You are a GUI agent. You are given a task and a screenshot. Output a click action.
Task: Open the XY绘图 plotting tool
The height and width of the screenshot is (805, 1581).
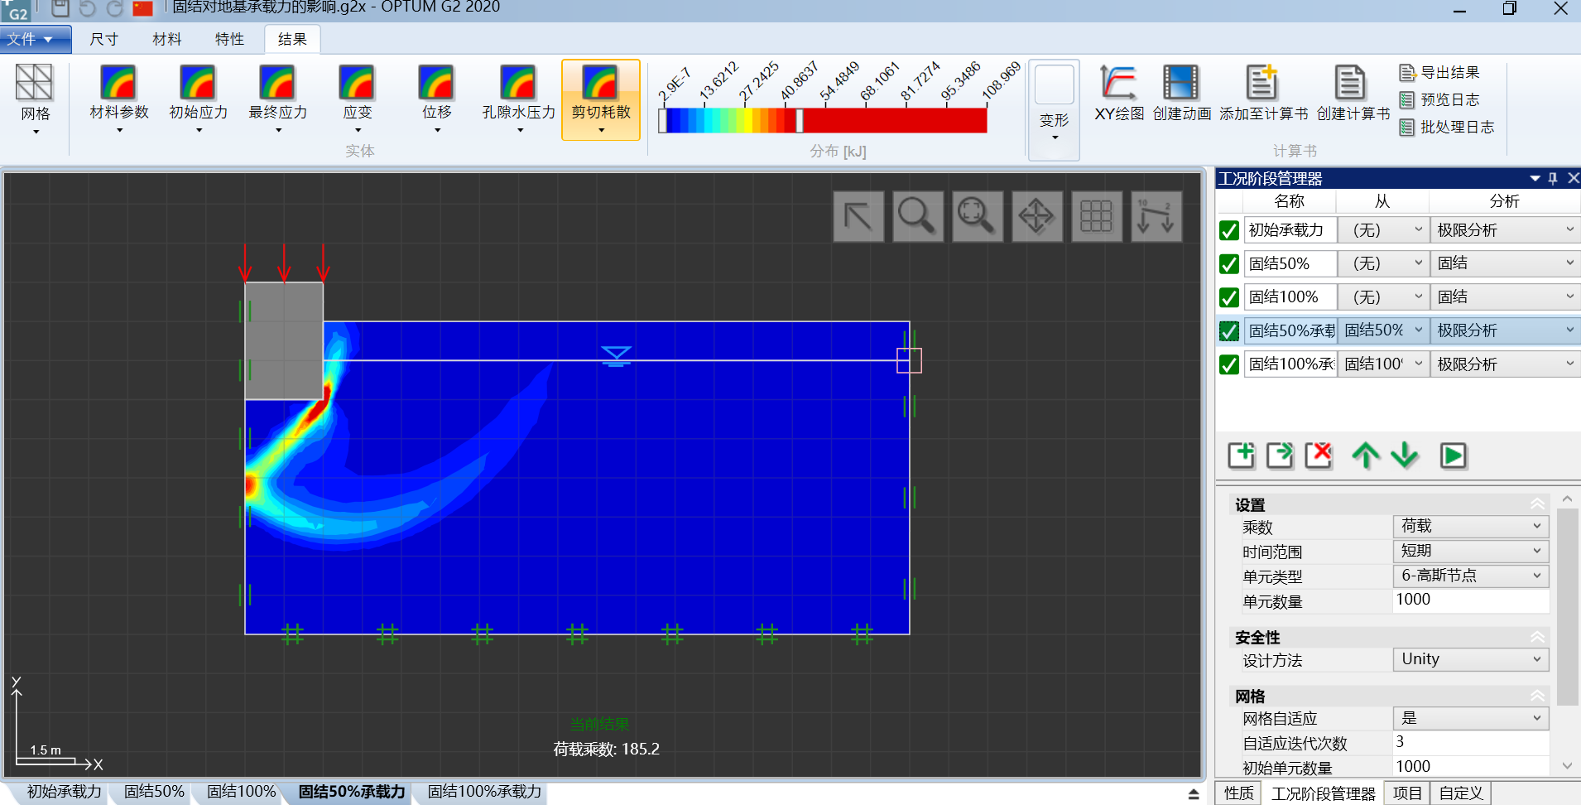[x=1118, y=93]
